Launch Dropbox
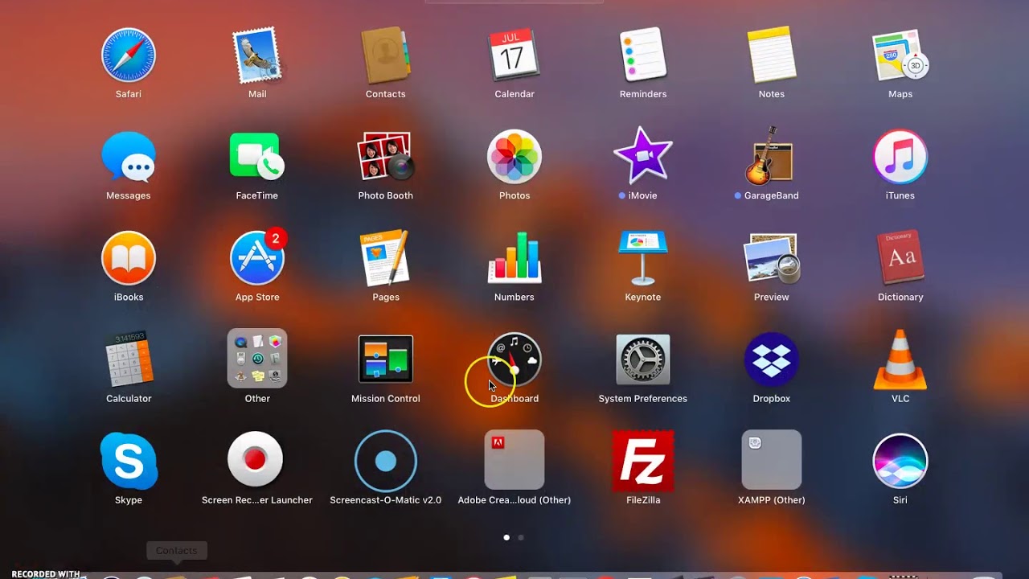Screen dimensions: 1029x579 click(772, 359)
